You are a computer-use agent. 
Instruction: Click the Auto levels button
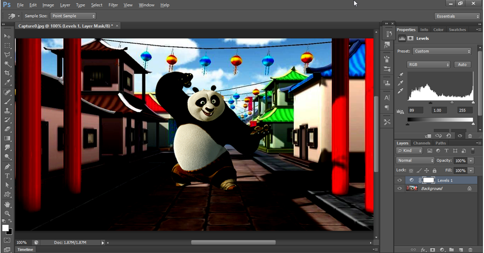(x=462, y=64)
